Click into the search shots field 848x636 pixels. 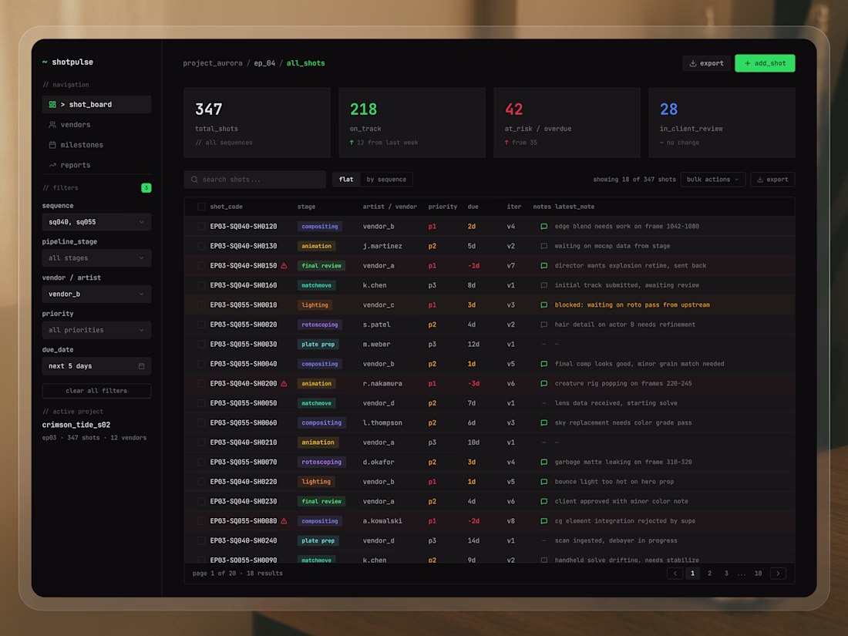[254, 180]
